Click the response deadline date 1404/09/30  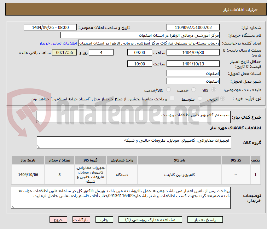193,52
